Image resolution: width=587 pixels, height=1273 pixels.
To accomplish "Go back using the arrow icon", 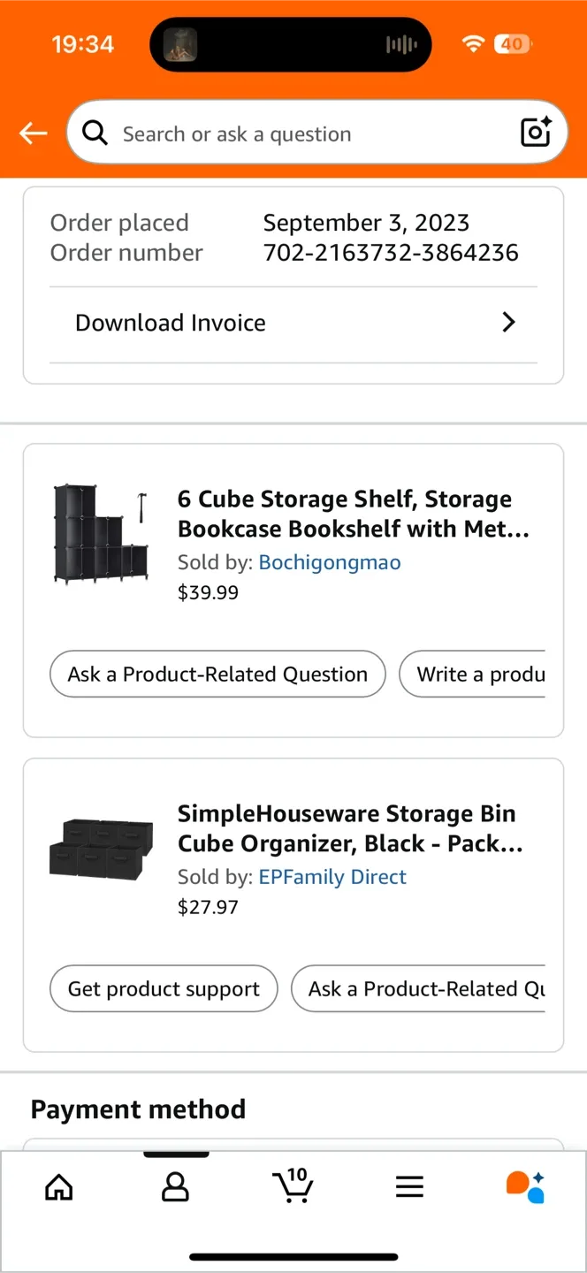I will coord(33,133).
